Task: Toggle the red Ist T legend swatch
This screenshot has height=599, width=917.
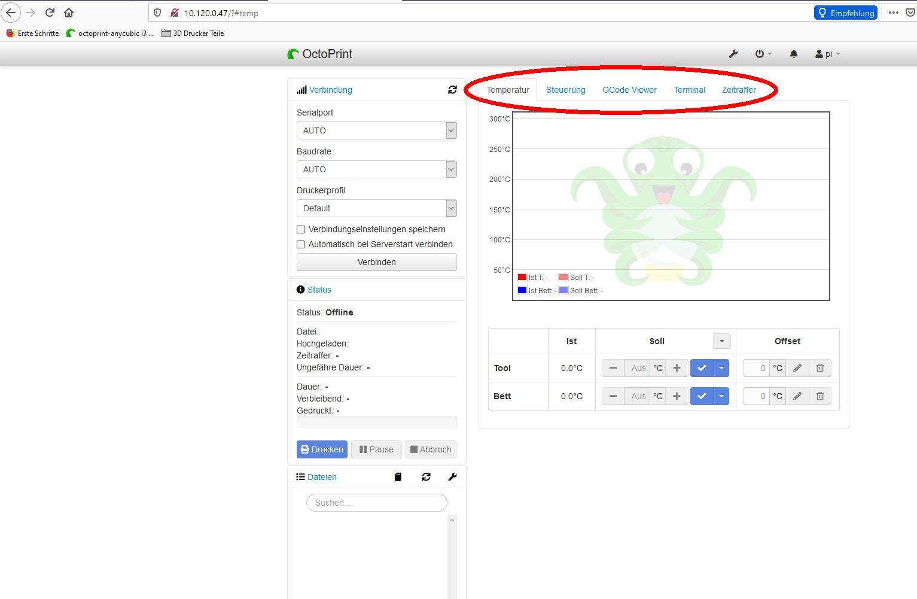Action: click(x=522, y=277)
